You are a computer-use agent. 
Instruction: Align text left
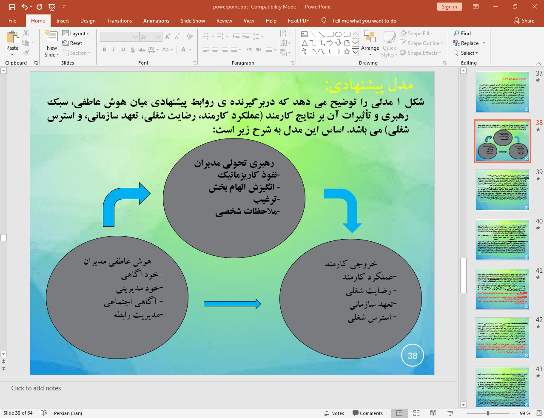[x=206, y=50]
